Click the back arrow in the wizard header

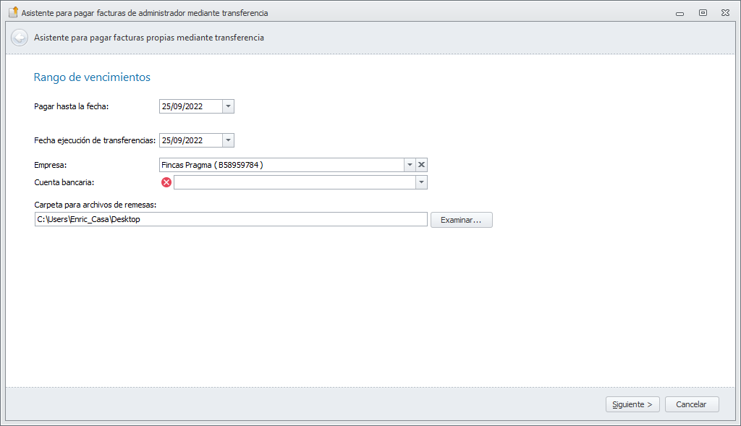(20, 38)
